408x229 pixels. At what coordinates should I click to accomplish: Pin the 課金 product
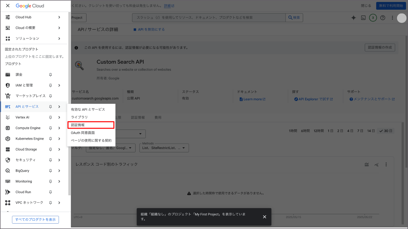50,75
